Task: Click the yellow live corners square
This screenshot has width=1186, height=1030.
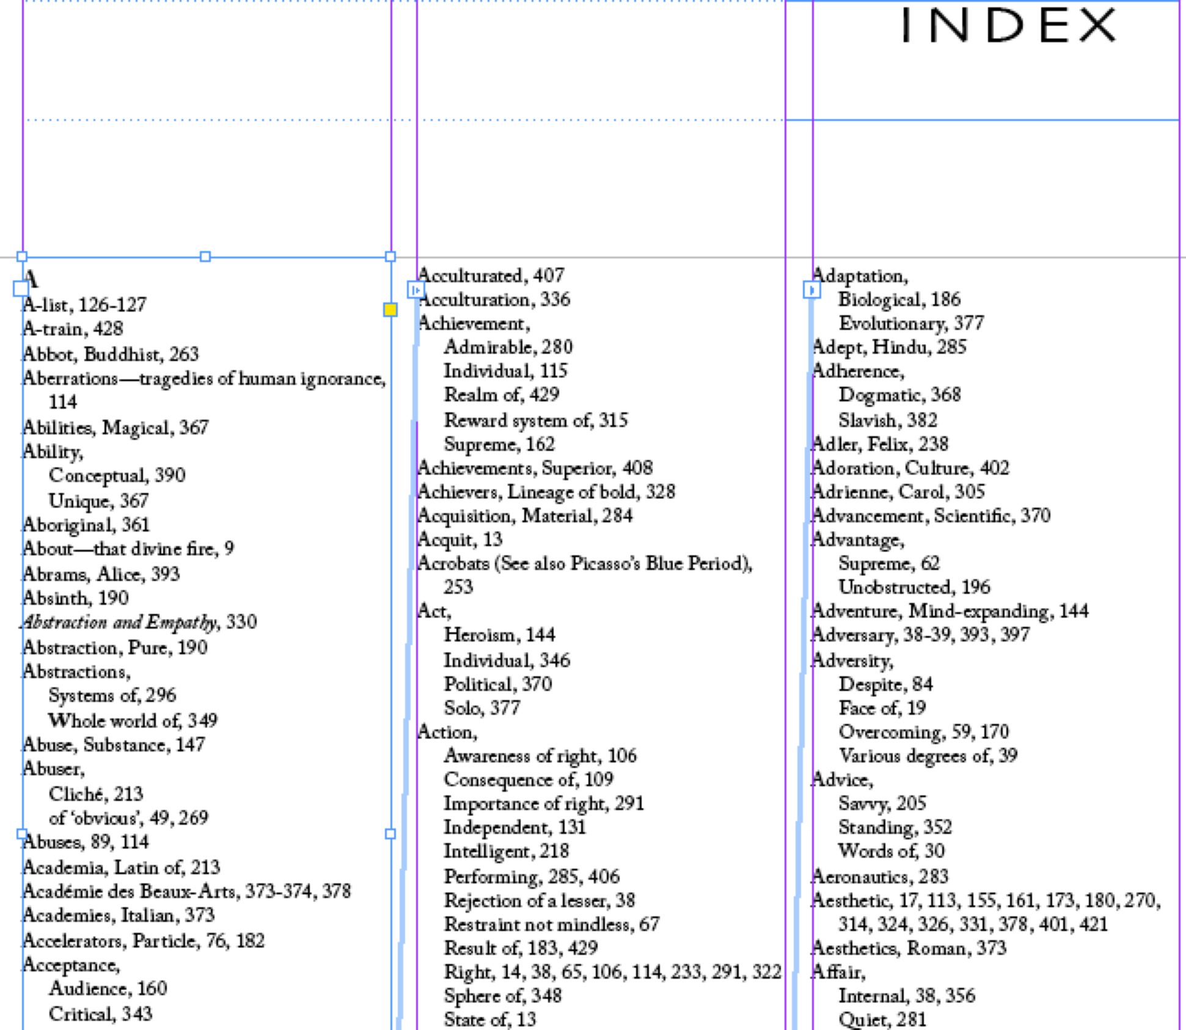Action: pyautogui.click(x=390, y=310)
